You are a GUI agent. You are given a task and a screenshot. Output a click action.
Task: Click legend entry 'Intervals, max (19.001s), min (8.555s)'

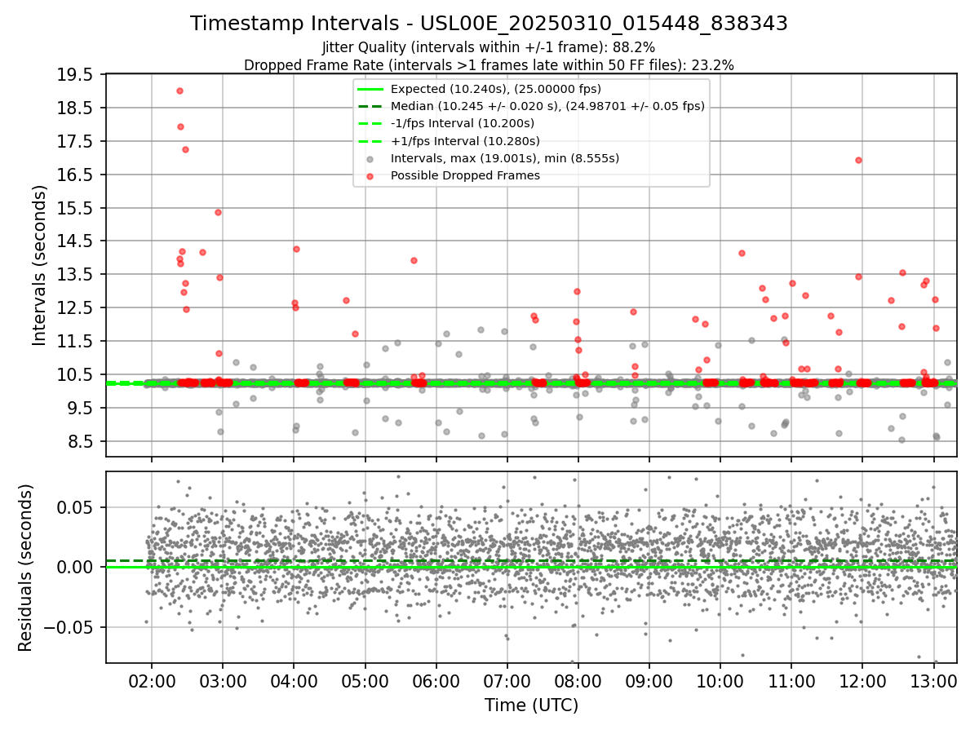pos(505,158)
